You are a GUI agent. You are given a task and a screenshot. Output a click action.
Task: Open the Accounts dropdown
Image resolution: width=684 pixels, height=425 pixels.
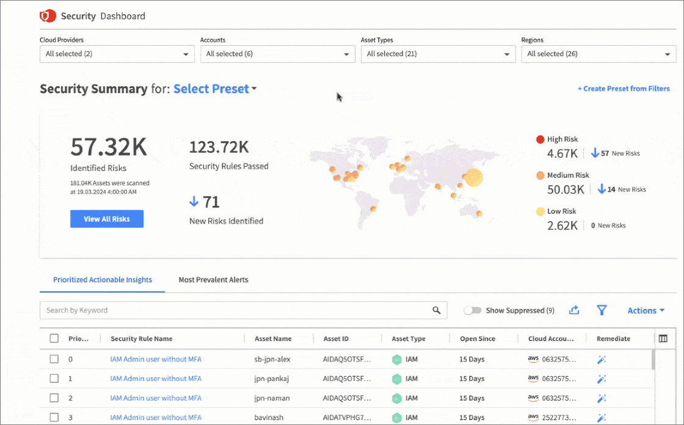point(277,54)
